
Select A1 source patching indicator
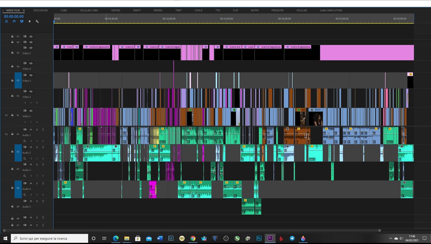point(6,134)
